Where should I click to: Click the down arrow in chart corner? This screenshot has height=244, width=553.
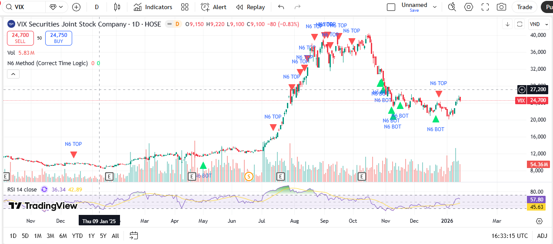pos(507,24)
